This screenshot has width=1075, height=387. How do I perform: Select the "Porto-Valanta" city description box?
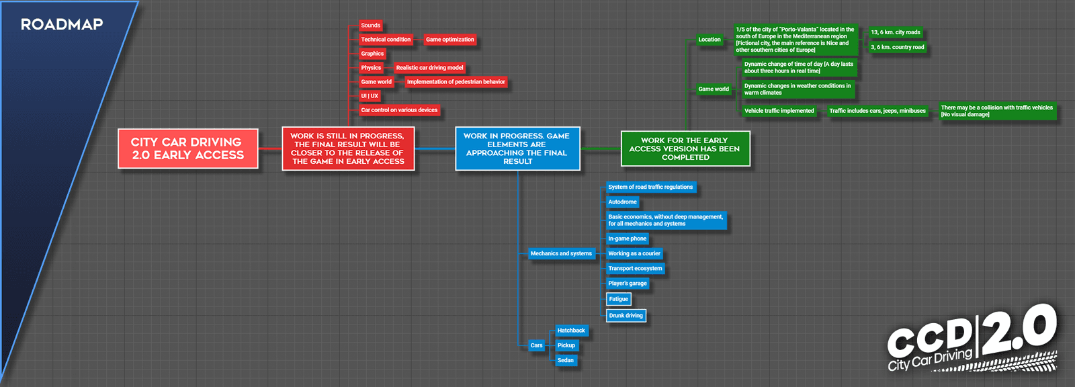(x=795, y=40)
